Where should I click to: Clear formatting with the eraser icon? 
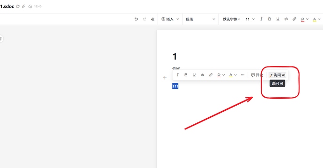(x=153, y=19)
